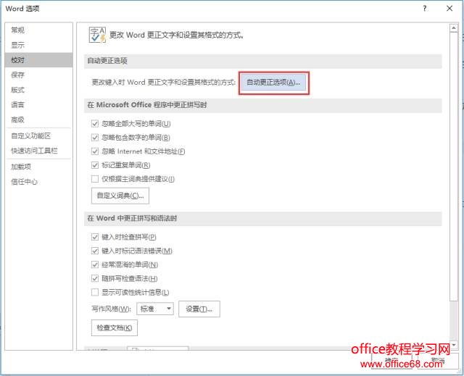Select the 校对 category

click(x=38, y=60)
